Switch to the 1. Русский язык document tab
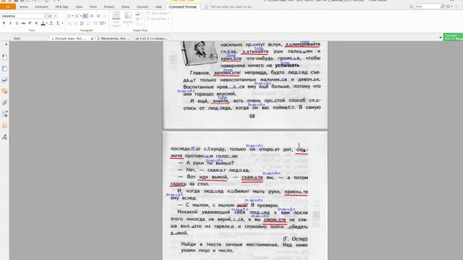 click(69, 38)
